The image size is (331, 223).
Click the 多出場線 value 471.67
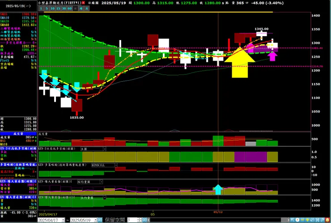click(x=29, y=57)
